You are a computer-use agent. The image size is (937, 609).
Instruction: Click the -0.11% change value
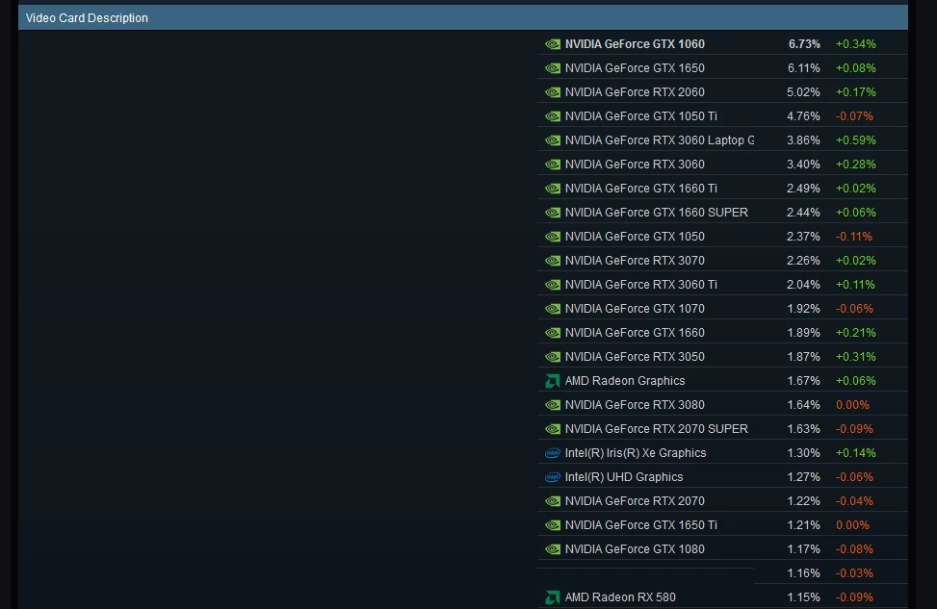(x=854, y=237)
